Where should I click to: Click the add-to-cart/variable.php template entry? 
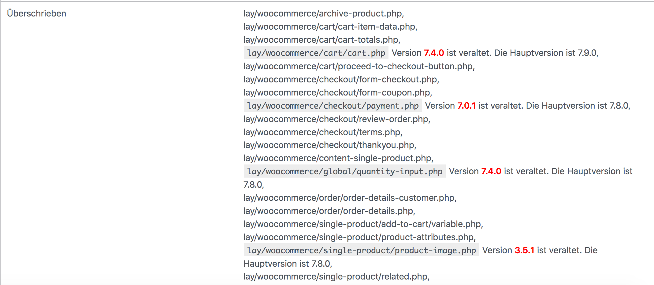[x=363, y=224]
